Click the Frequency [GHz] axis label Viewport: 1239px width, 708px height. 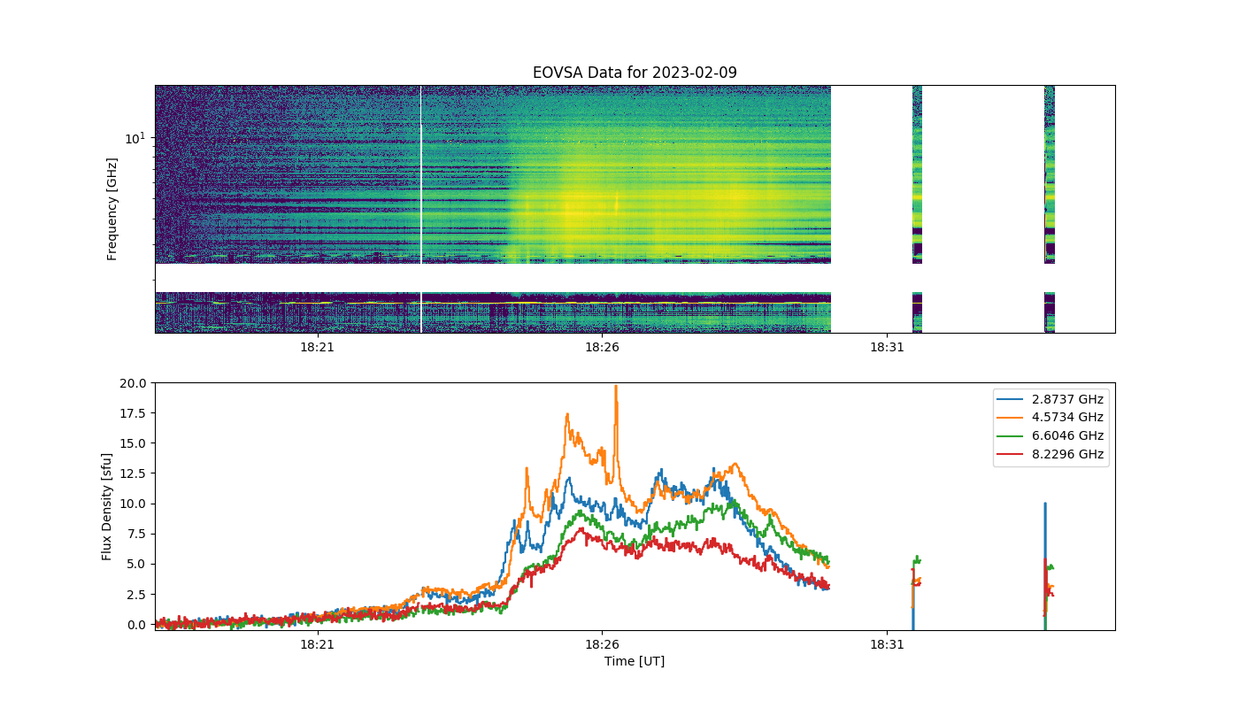click(112, 209)
